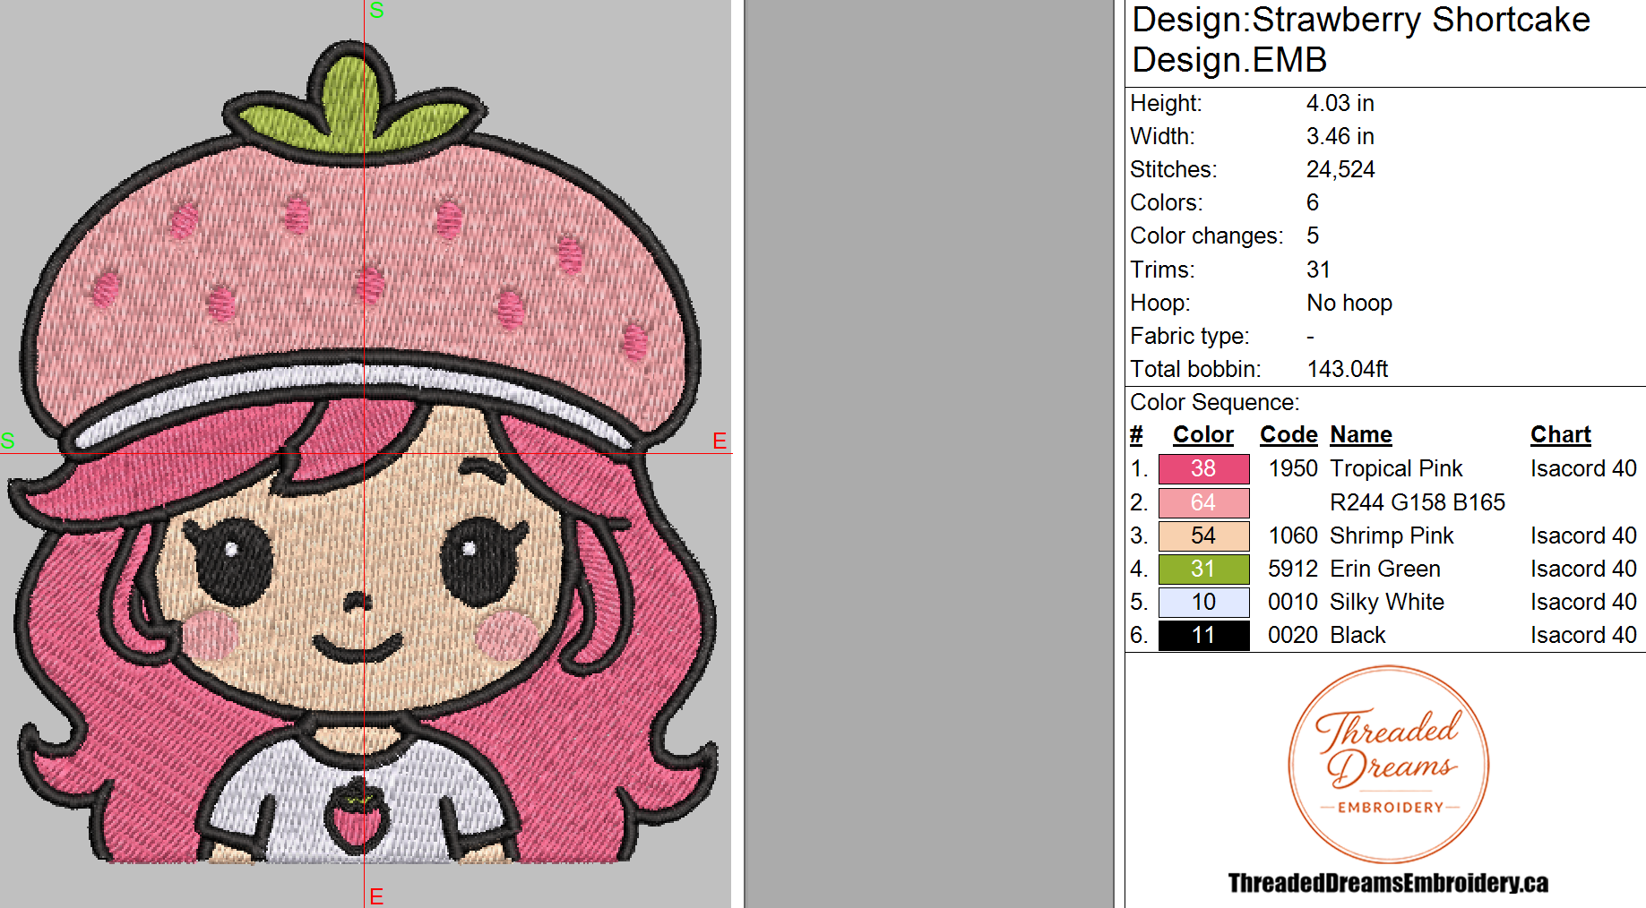
Task: Click the thread code 1950
Action: [x=1293, y=468]
